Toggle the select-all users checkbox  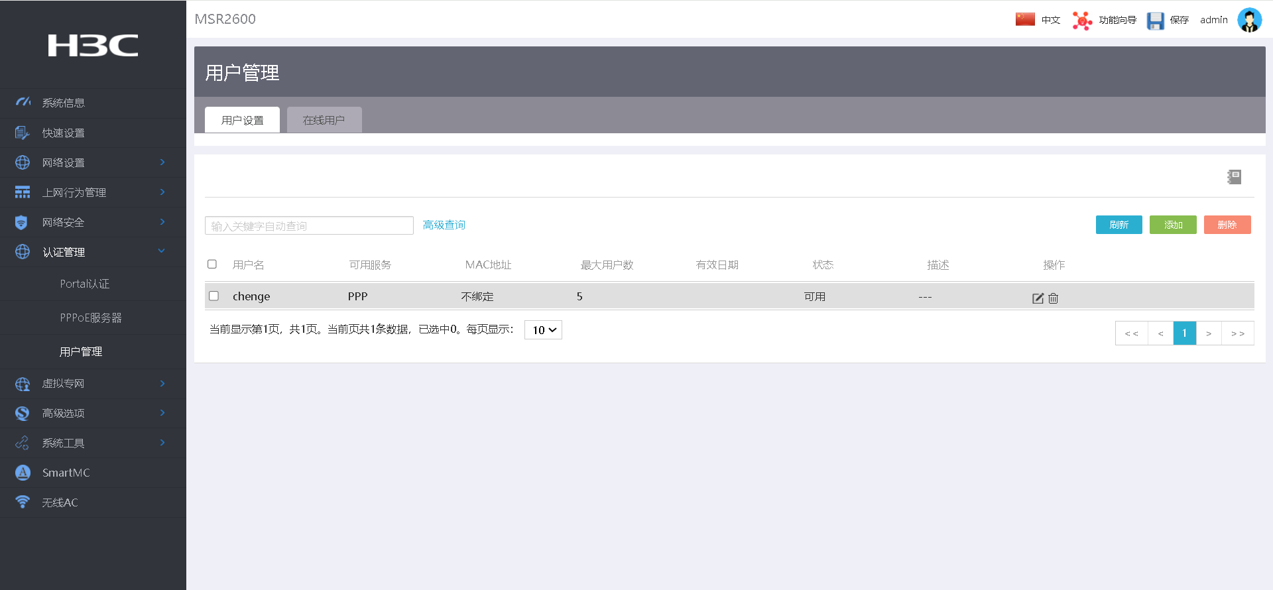point(212,264)
